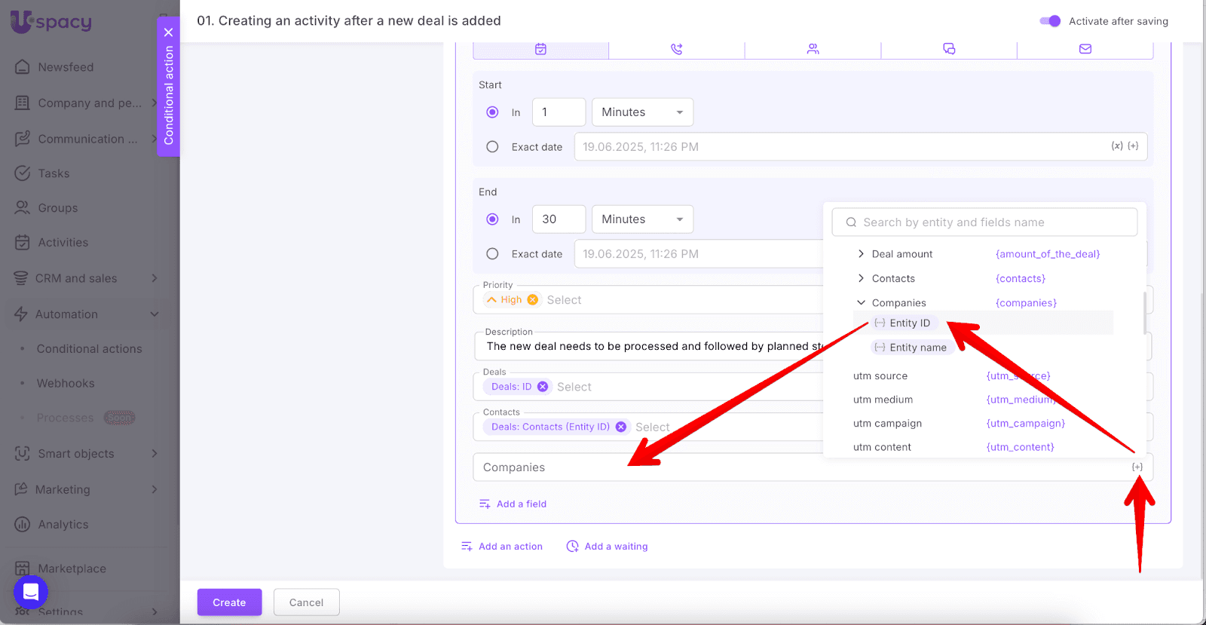
Task: Collapse the Companies tree item
Action: 861,303
